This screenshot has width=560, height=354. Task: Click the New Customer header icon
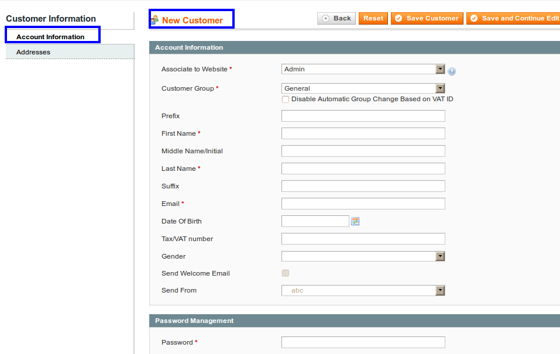(x=154, y=20)
